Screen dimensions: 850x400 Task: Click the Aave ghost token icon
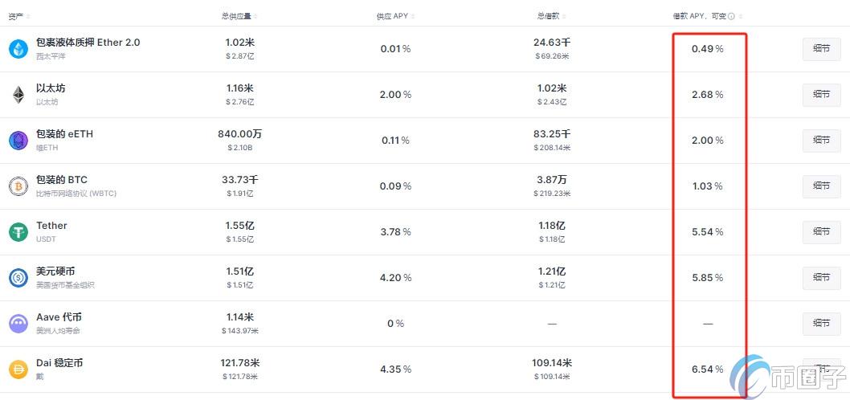pos(18,324)
